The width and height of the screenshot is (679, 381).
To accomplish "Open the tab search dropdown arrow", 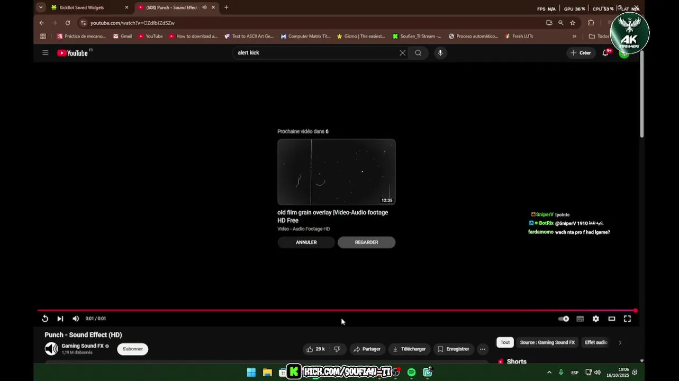I will pyautogui.click(x=41, y=7).
